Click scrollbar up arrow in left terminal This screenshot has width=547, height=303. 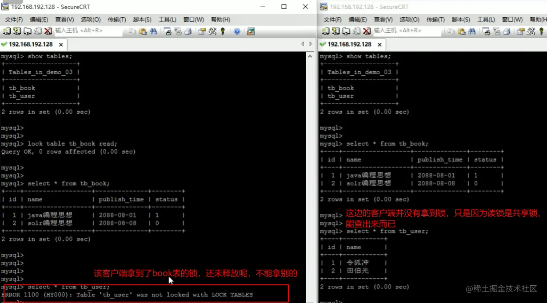tap(310, 56)
